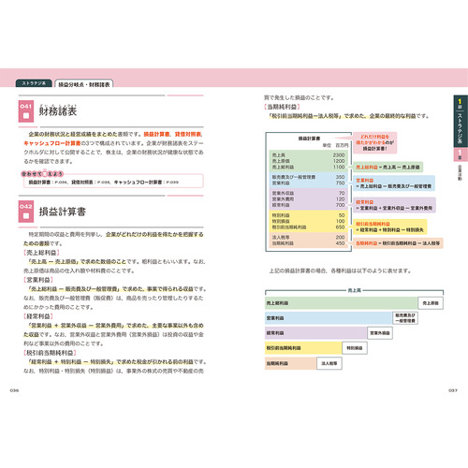The image size is (468, 468).
Task: Click the blue 営業利益 formula callout
Action: pos(394,183)
